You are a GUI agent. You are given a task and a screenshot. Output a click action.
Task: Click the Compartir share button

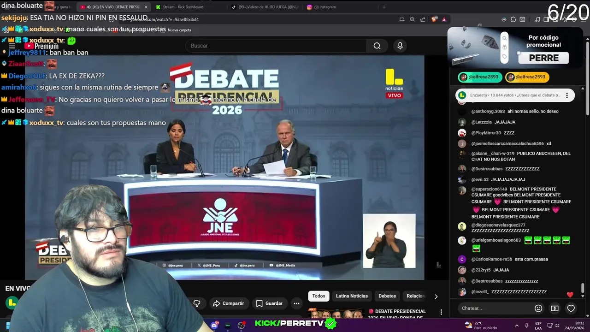pos(228,303)
